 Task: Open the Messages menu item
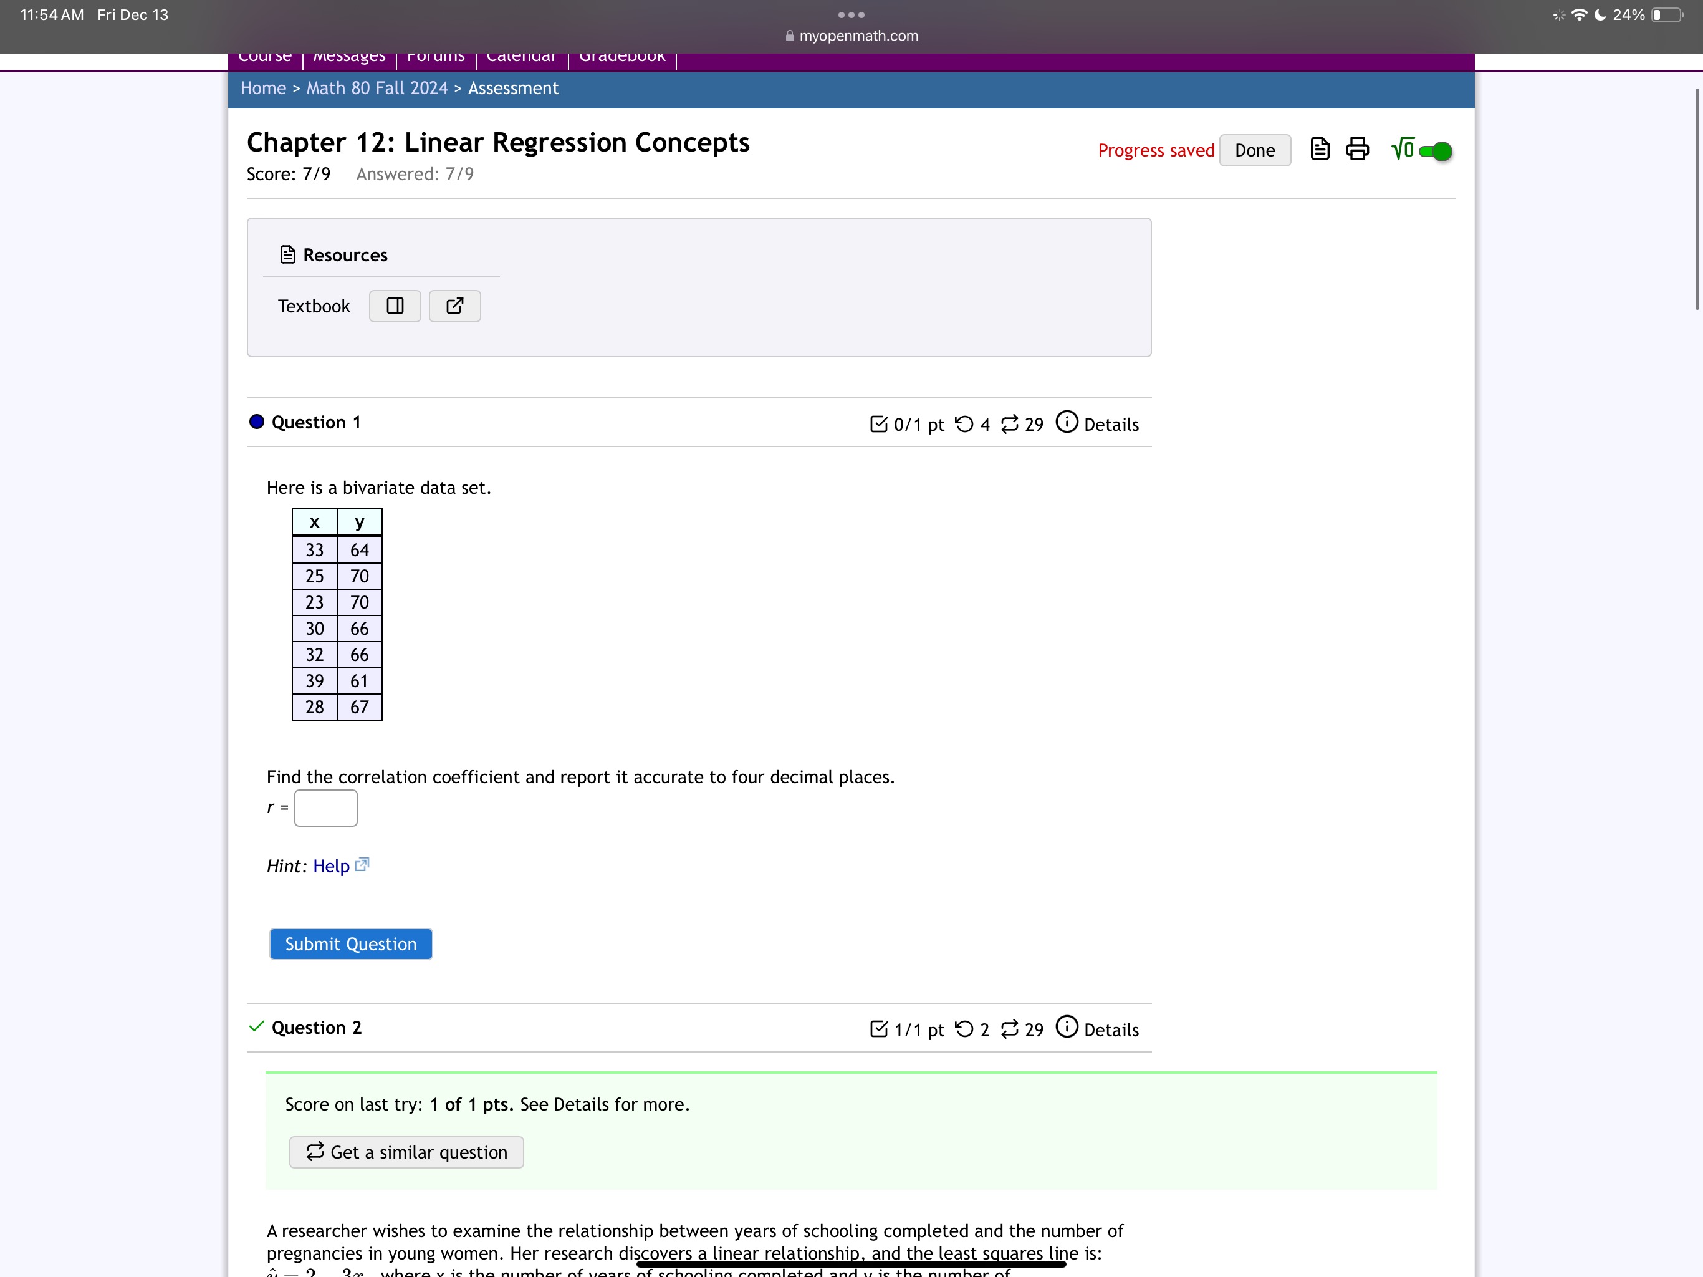tap(348, 58)
